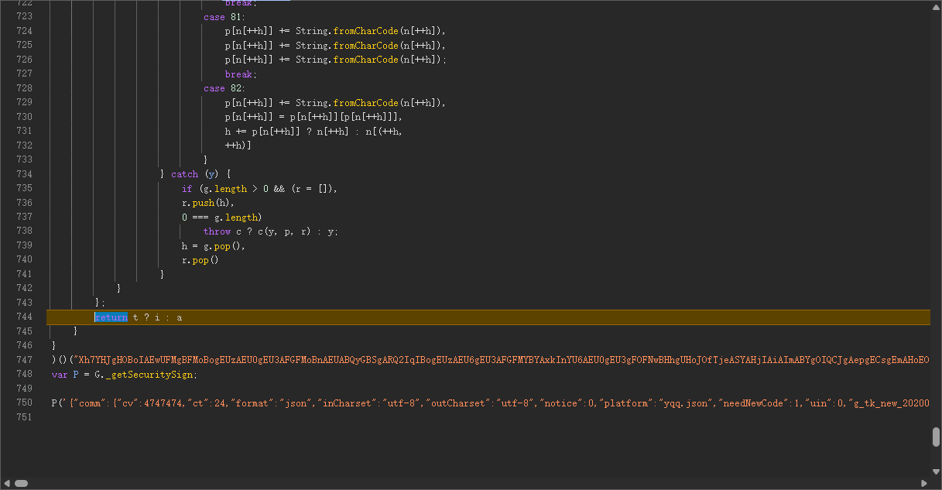Click the 'catch' keyword on line 734

coord(185,174)
